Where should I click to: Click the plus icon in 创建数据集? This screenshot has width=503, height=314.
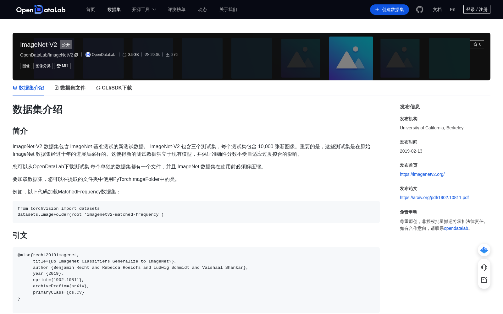point(377,9)
